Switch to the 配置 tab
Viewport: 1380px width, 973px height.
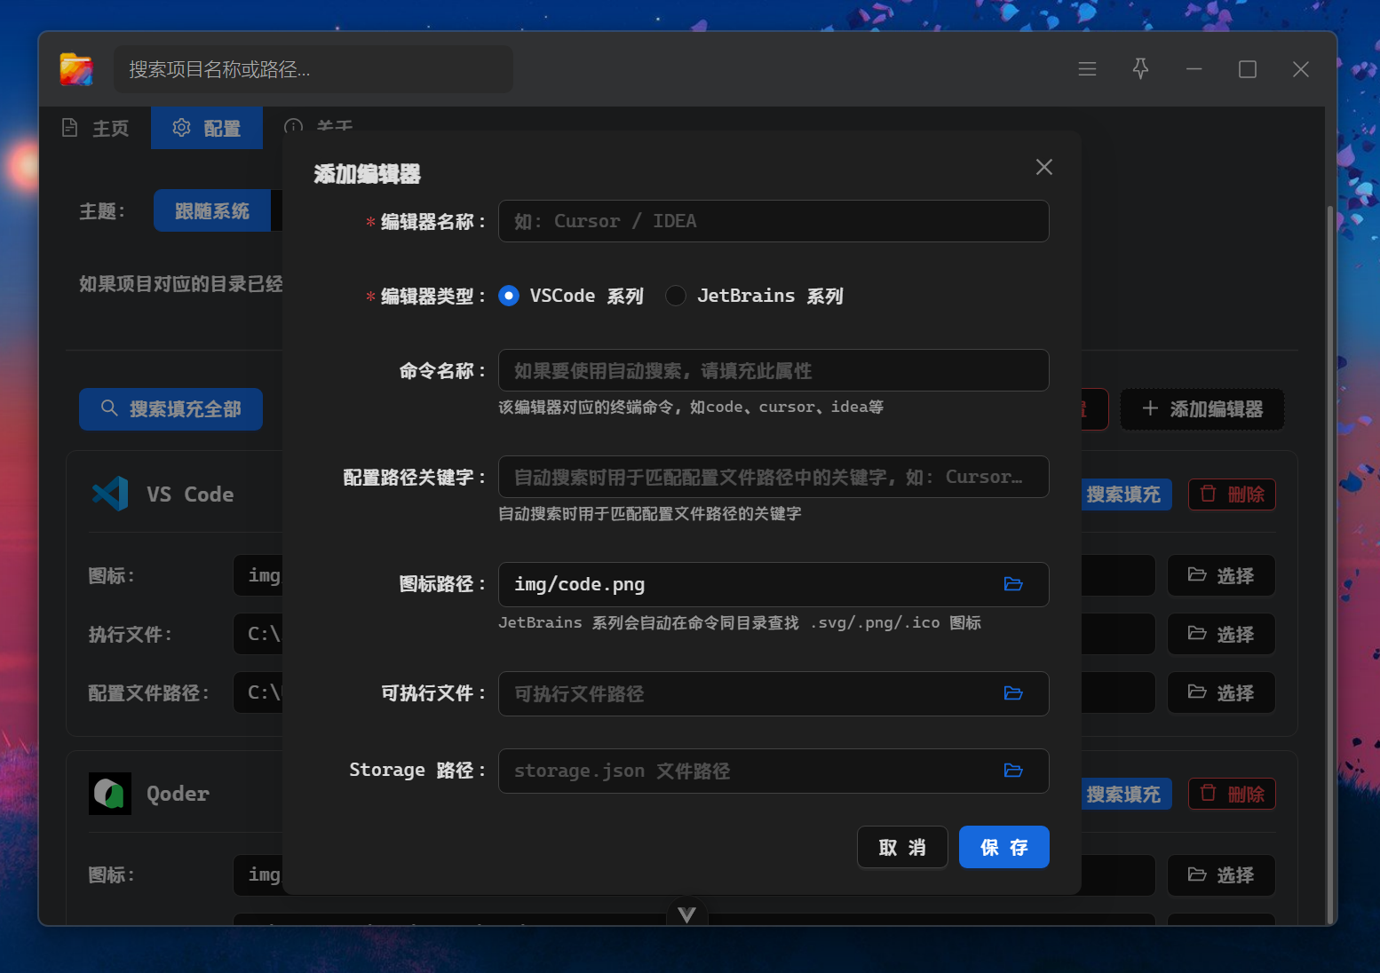[207, 128]
